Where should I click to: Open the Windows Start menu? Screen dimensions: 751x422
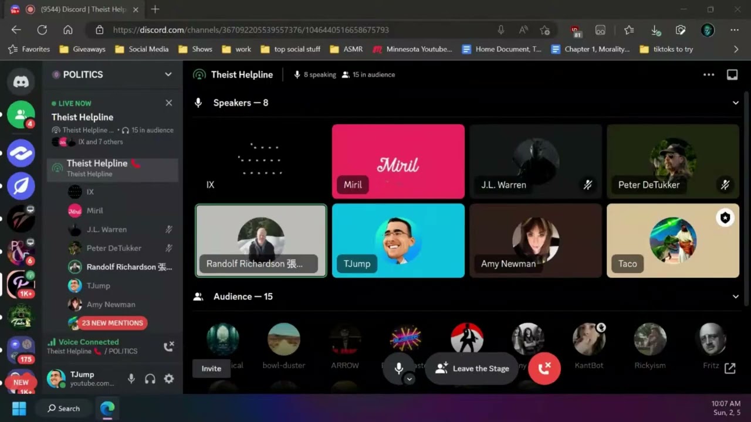(x=19, y=409)
